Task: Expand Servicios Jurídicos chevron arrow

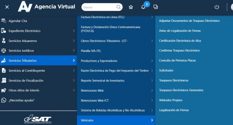Action: tap(74, 51)
